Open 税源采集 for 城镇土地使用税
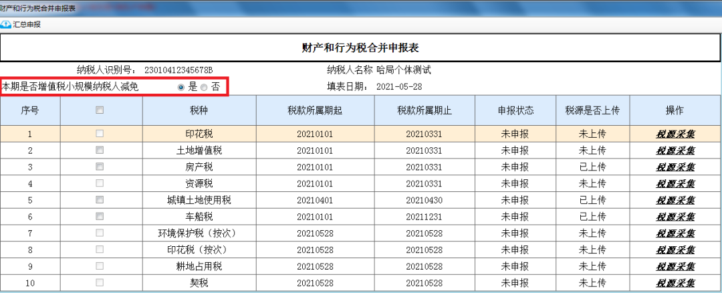This screenshot has height=293, width=722. tap(675, 201)
